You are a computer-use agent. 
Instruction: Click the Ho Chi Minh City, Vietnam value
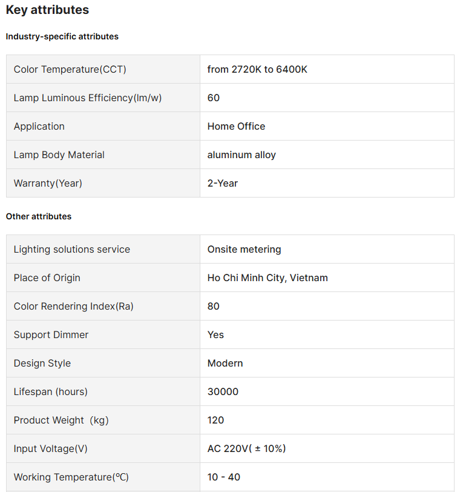268,278
